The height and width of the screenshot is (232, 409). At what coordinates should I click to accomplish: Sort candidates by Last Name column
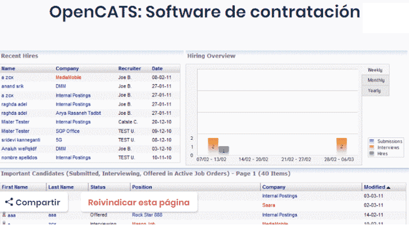click(61, 187)
